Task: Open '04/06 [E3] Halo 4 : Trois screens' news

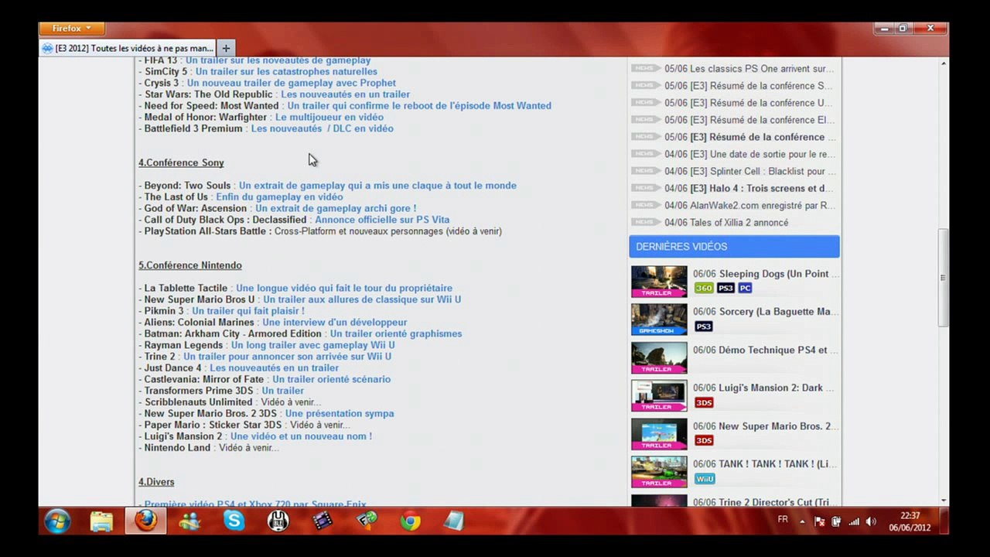Action: click(x=749, y=188)
